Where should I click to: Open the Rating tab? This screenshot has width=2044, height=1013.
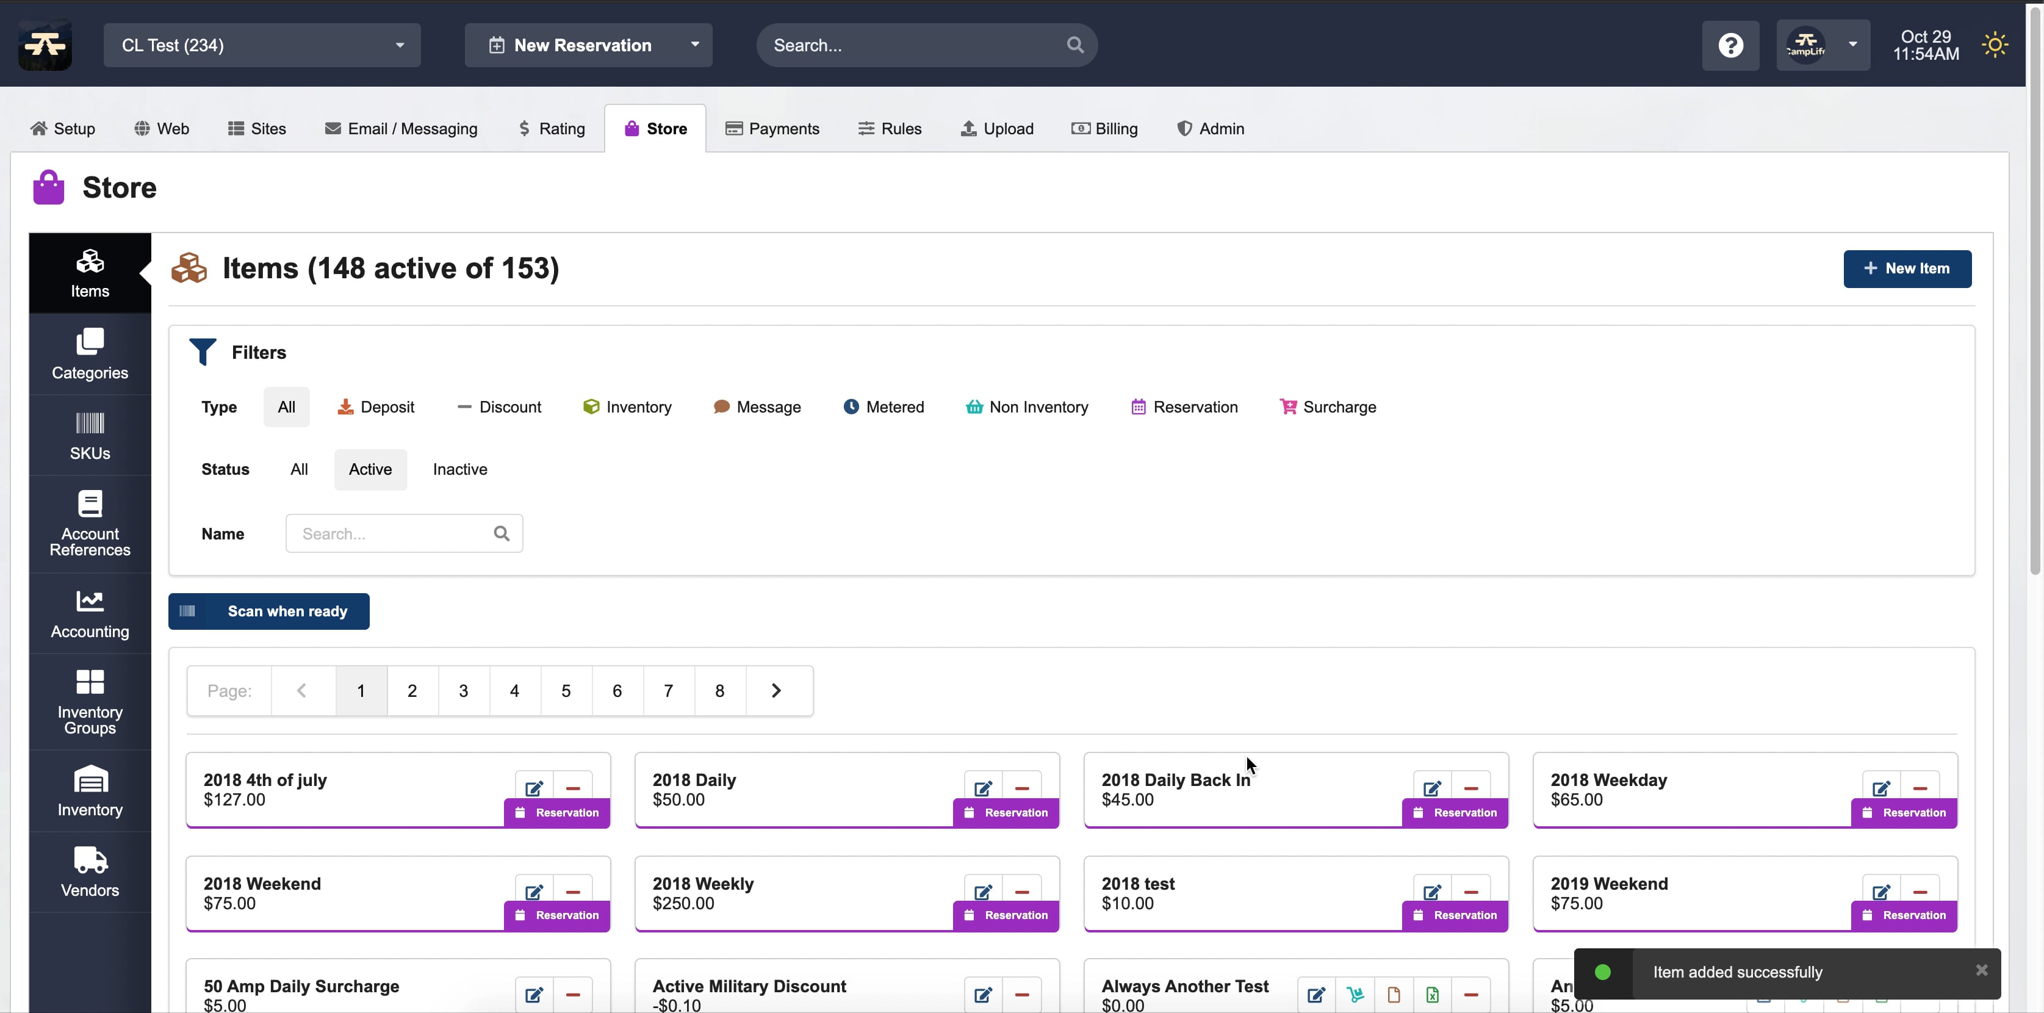[552, 129]
